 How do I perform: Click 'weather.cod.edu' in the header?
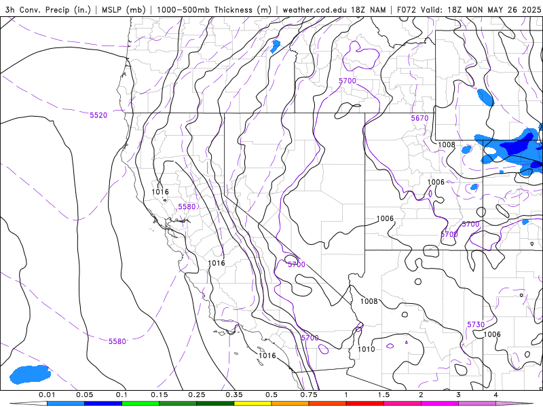pos(314,9)
